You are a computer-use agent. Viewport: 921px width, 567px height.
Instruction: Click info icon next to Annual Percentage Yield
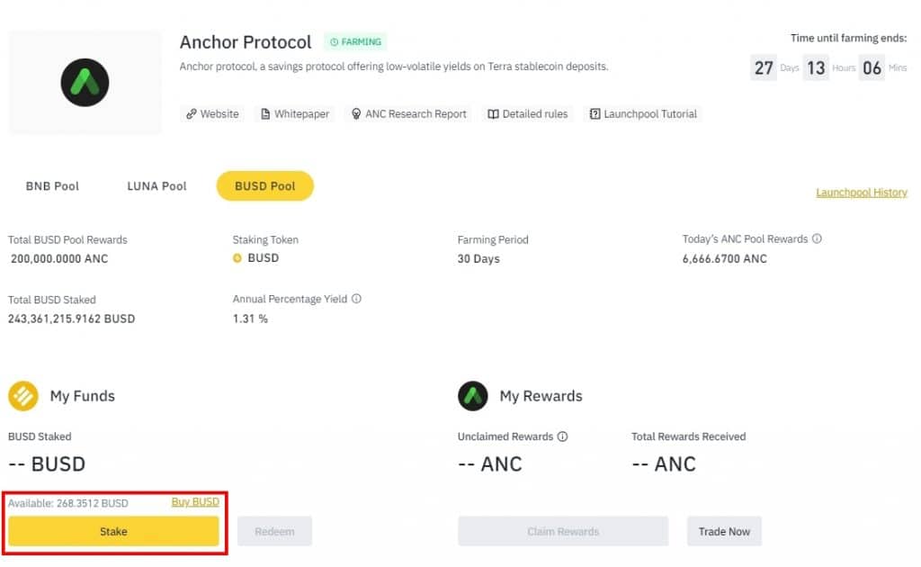[x=356, y=299]
